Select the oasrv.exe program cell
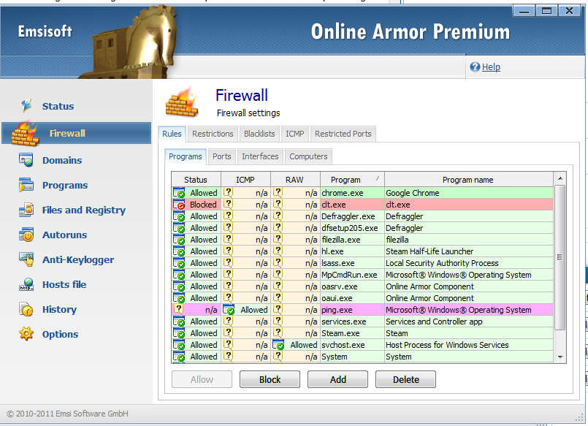Viewport: 588px width, 426px height. click(x=352, y=286)
